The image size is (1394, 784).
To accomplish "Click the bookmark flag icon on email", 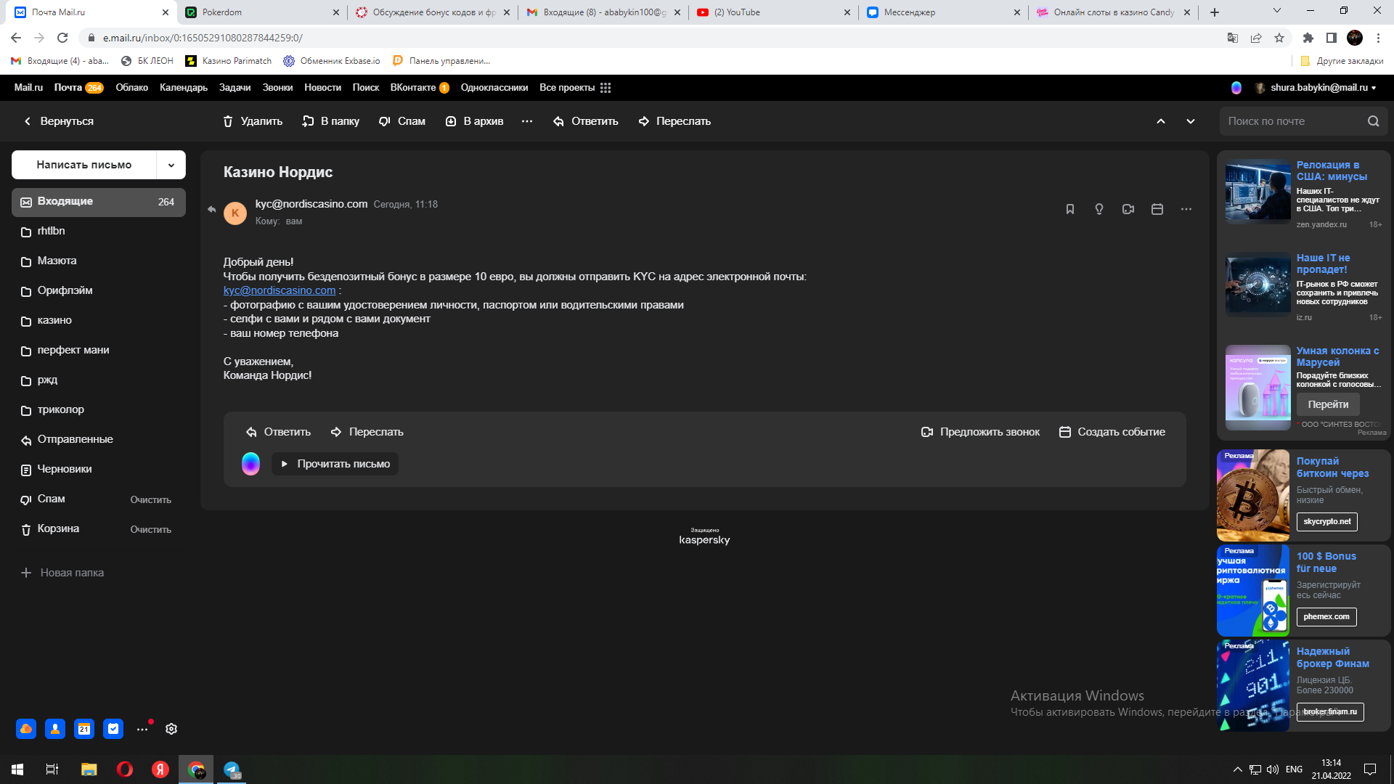I will pyautogui.click(x=1069, y=209).
